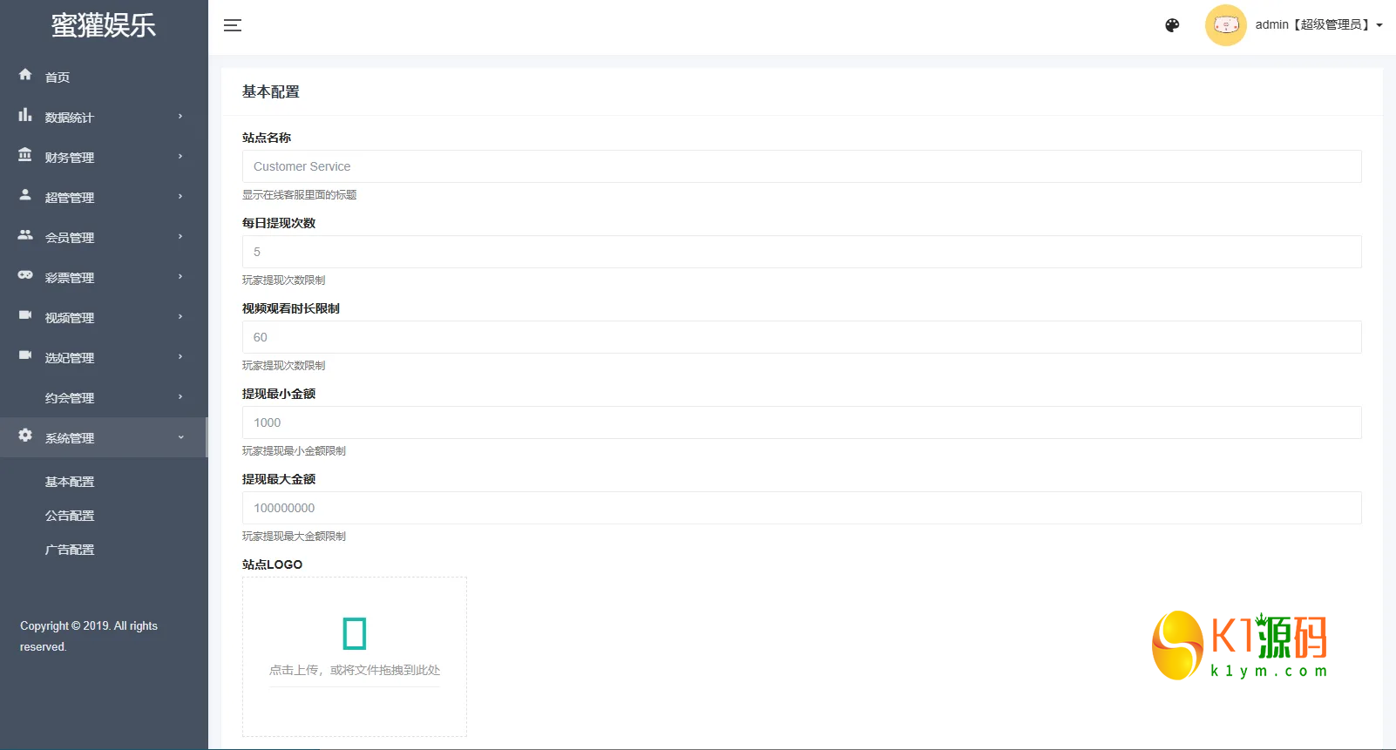Expand the 财务管理 submenu chevron

click(x=180, y=156)
